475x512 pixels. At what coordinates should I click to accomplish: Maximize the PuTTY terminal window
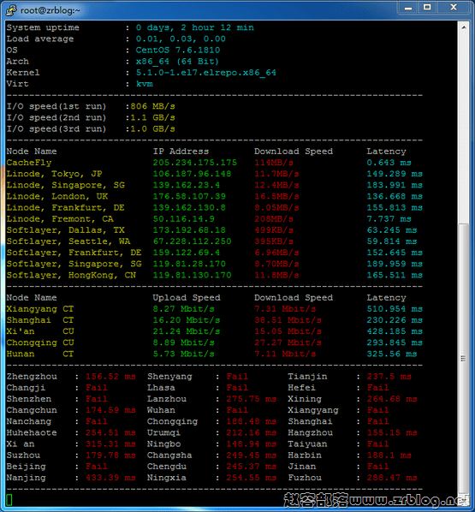427,8
